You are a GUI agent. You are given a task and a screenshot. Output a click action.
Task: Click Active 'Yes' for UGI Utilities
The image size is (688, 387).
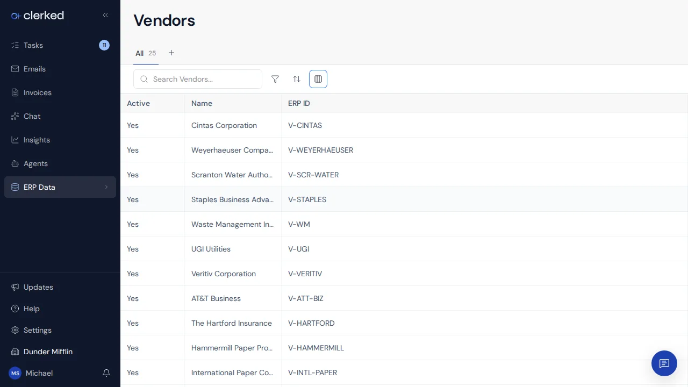coord(133,249)
